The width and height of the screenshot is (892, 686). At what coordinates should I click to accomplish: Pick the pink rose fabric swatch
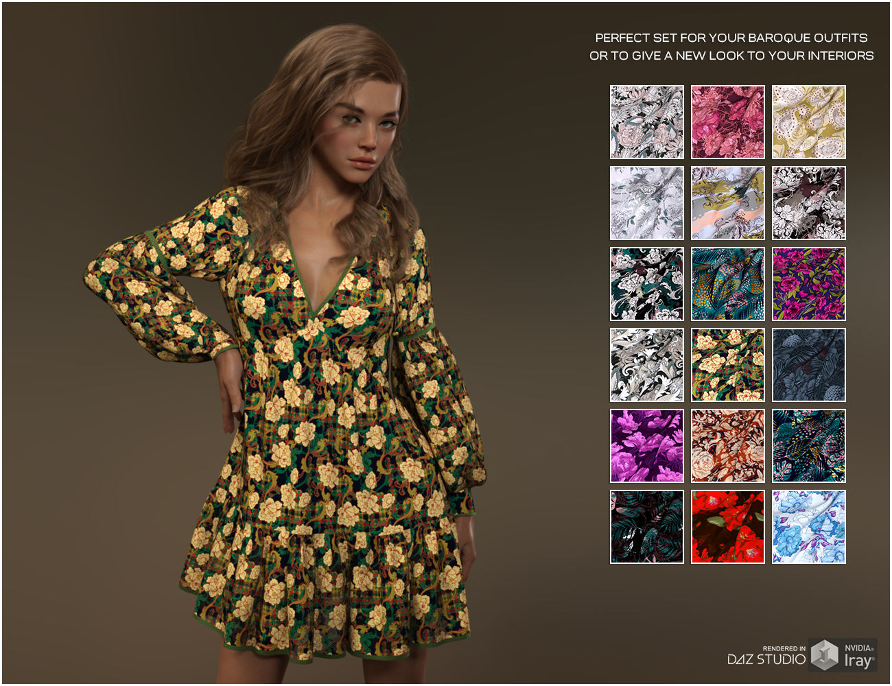(x=728, y=122)
